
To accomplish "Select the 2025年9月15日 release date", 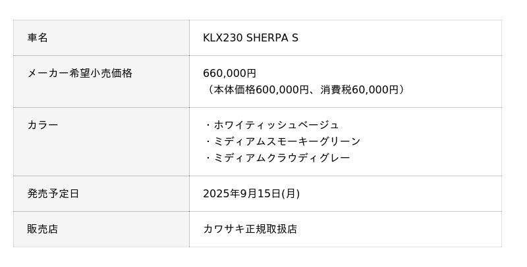I will click(241, 194).
